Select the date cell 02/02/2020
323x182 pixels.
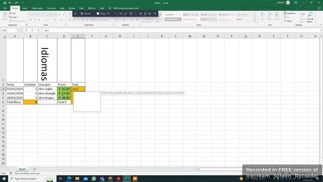coord(15,89)
